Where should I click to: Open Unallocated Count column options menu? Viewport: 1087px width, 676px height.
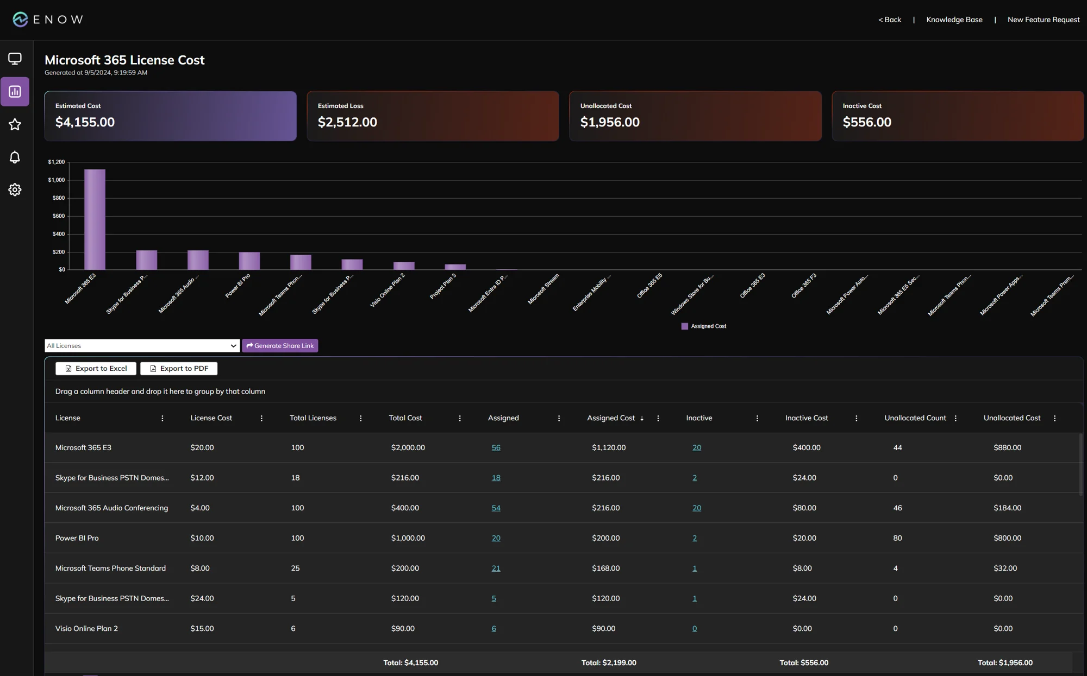[x=955, y=418]
